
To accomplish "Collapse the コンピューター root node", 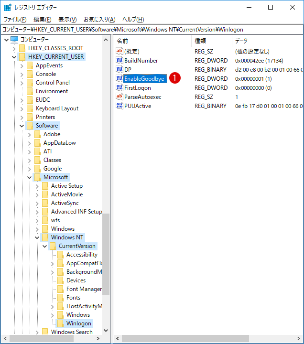I will [6, 40].
